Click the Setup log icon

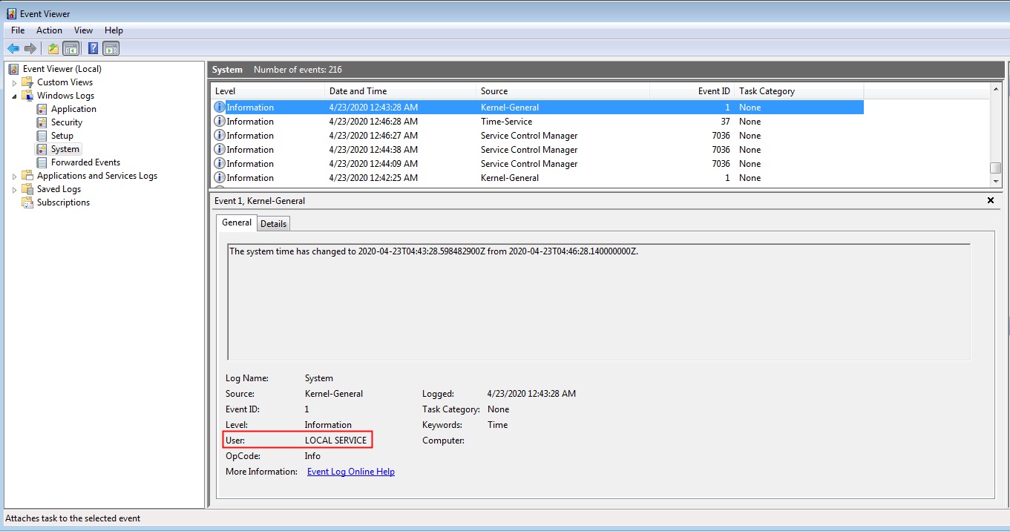click(42, 136)
